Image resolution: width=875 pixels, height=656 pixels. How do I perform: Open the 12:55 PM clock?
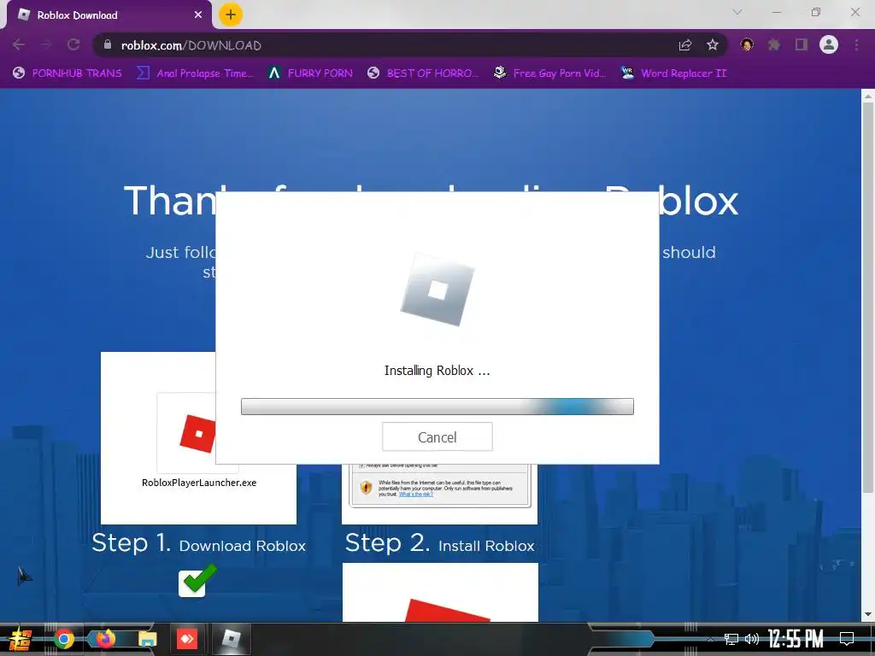[796, 639]
